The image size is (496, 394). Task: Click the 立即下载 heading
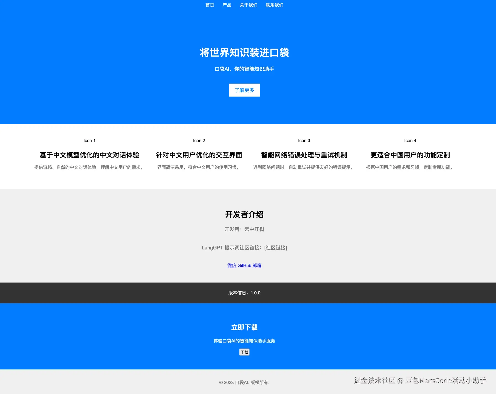click(244, 327)
